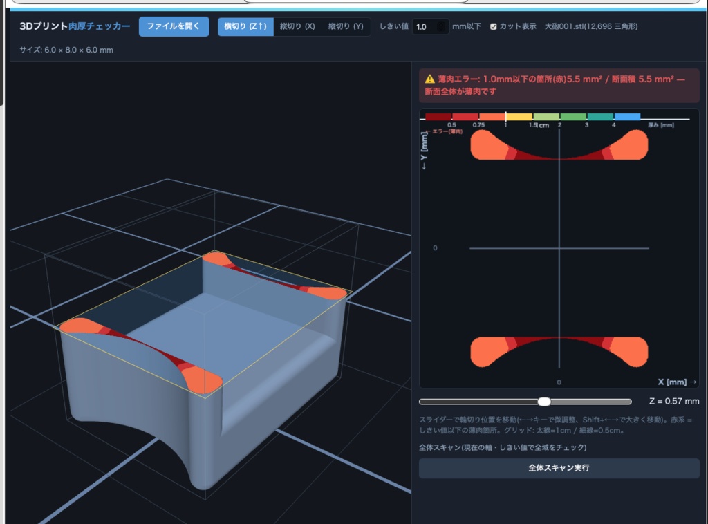Switch to 縦切り (X) slice mode
This screenshot has height=524, width=708.
297,27
